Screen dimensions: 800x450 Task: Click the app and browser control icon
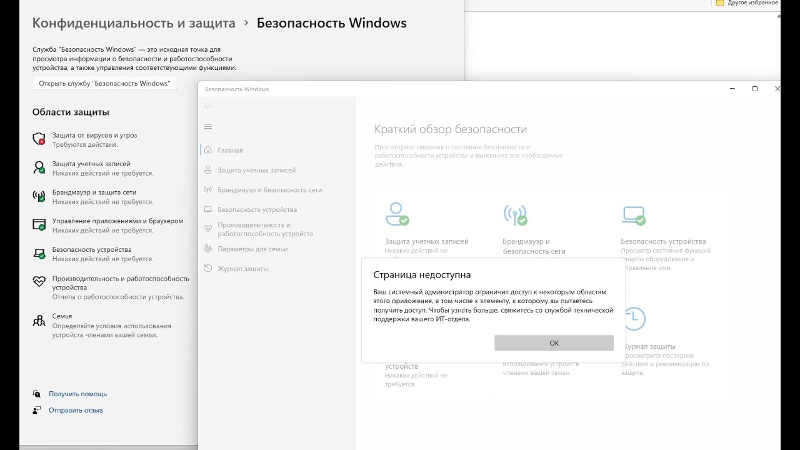(x=39, y=225)
